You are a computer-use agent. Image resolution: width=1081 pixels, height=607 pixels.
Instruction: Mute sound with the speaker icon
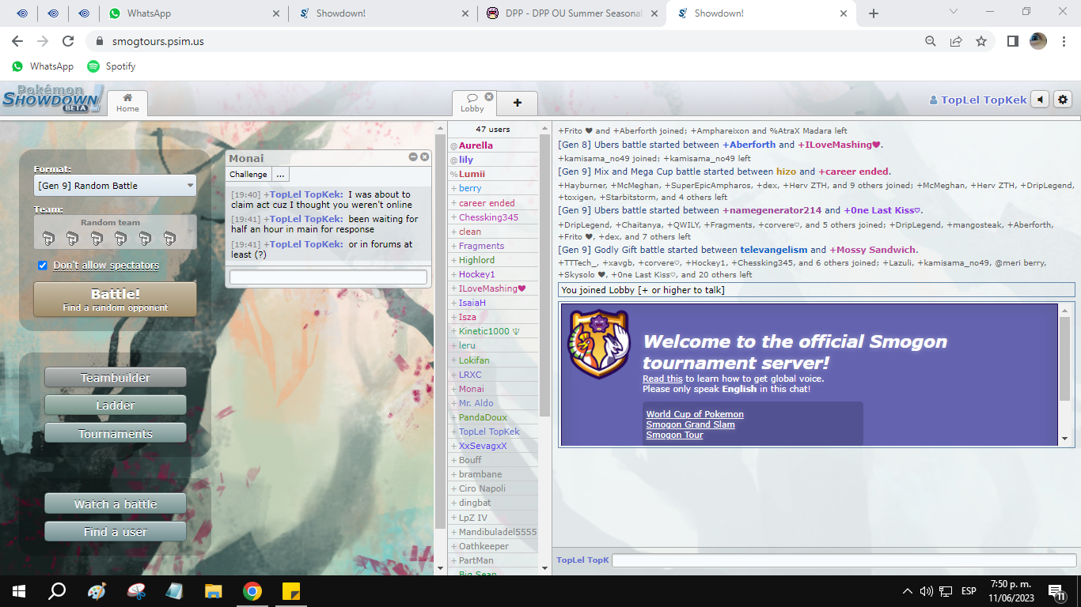click(x=1040, y=100)
